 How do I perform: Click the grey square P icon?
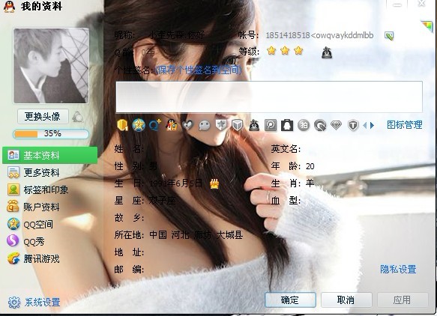coord(271,125)
